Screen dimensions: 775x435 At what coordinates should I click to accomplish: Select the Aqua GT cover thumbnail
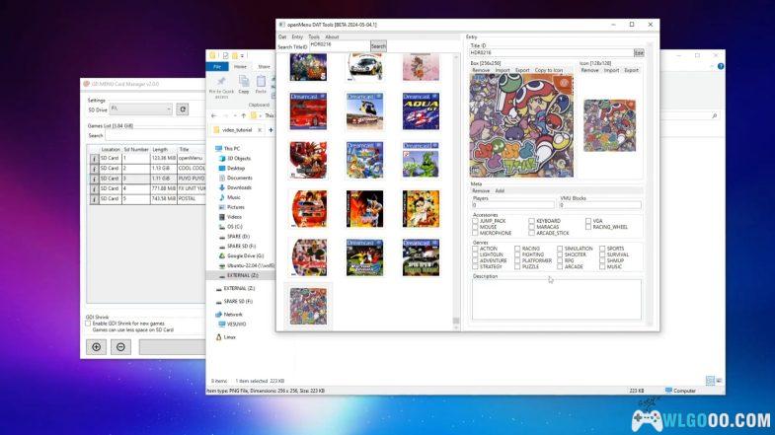(421, 111)
